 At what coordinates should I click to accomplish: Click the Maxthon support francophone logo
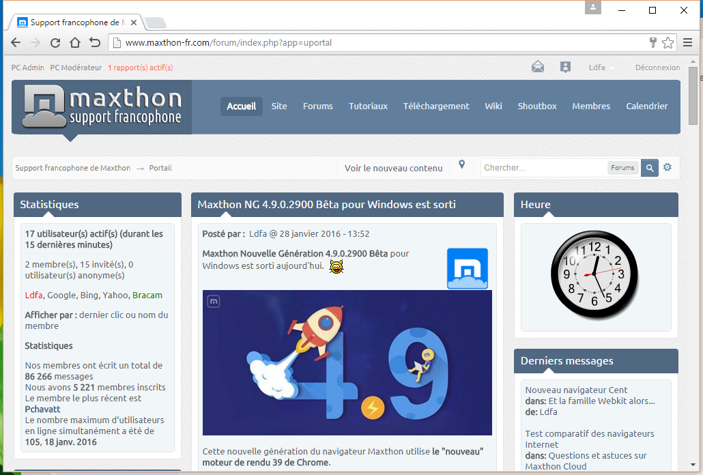tap(102, 107)
